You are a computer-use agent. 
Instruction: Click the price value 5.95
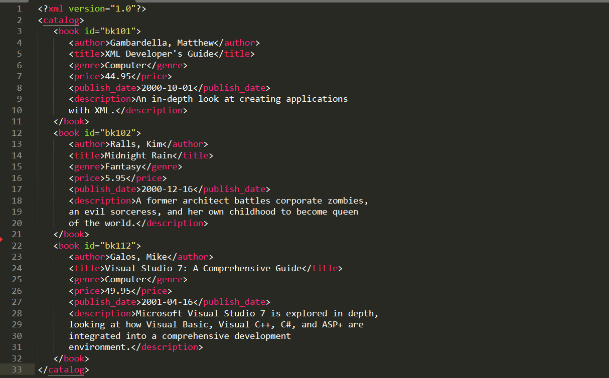pyautogui.click(x=115, y=178)
